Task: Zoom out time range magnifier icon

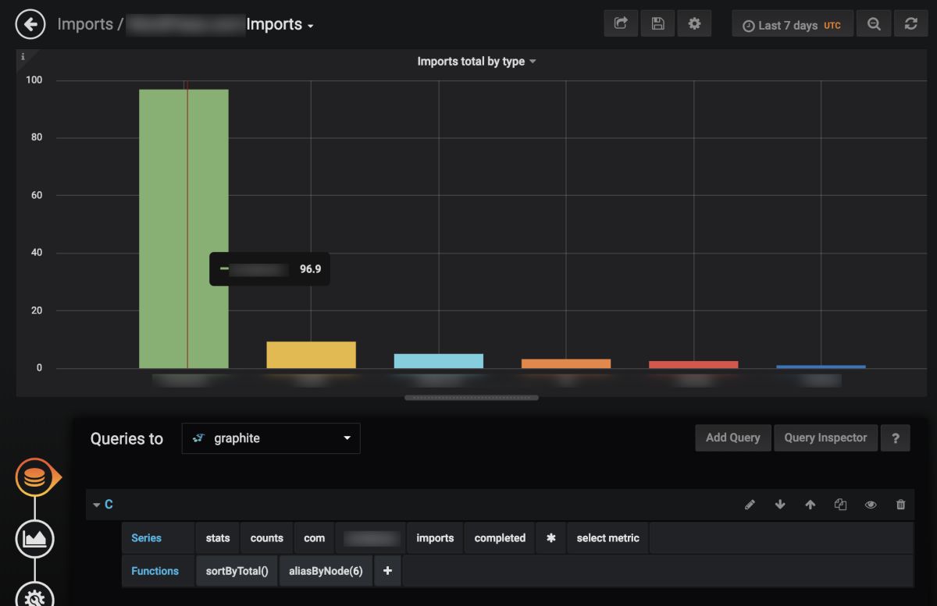Action: point(874,23)
